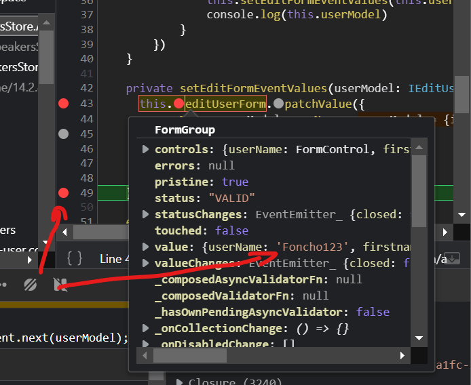The image size is (471, 385).
Task: Click code editor scroll down arrow
Action: pos(461,215)
